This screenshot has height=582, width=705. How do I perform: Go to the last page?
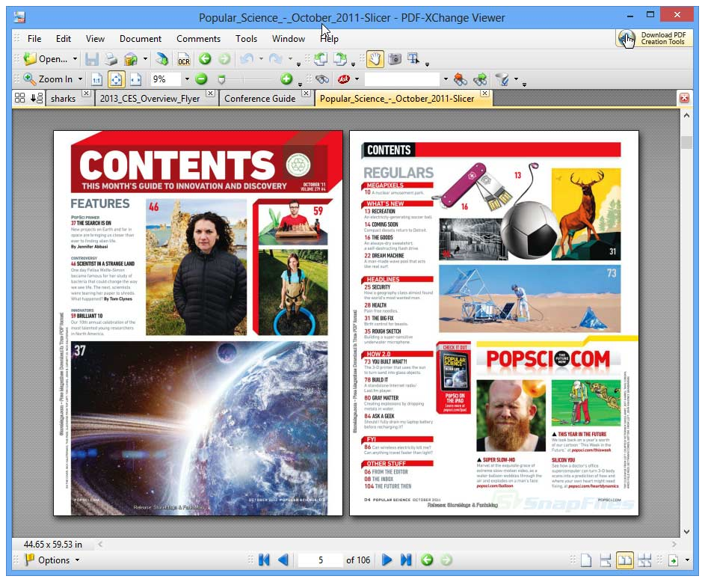(x=405, y=560)
